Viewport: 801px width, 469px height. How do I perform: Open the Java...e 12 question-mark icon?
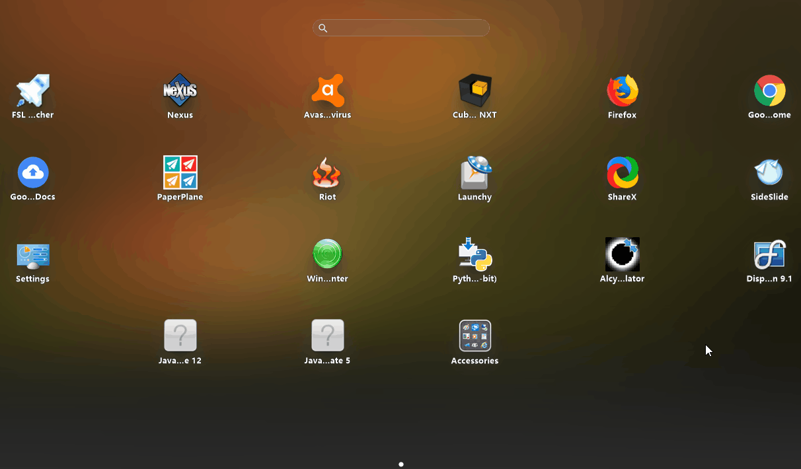(x=180, y=336)
